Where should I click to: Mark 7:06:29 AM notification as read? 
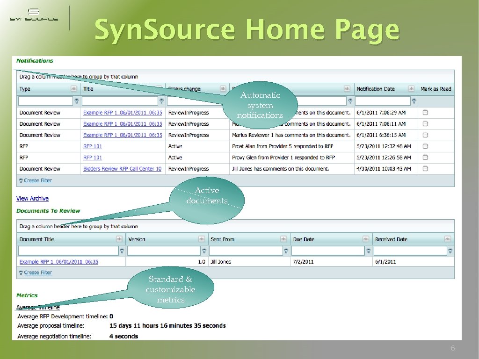425,112
